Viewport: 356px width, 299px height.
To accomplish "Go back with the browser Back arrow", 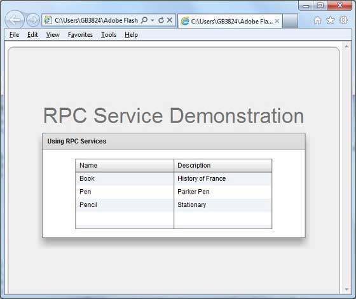I will (15, 20).
